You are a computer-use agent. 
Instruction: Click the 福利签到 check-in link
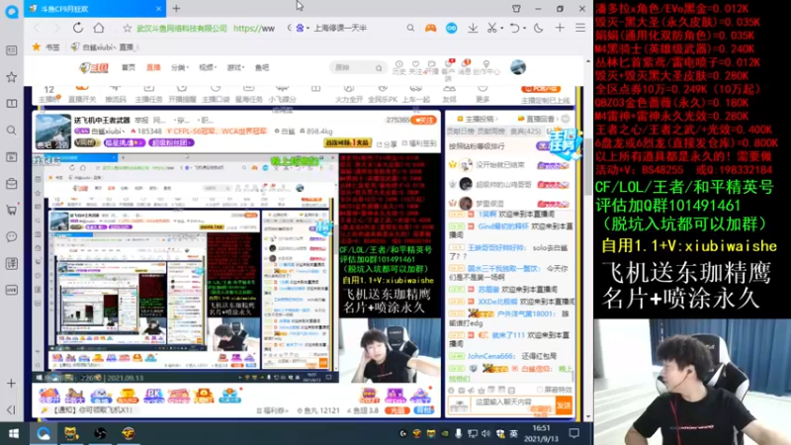coord(418,143)
